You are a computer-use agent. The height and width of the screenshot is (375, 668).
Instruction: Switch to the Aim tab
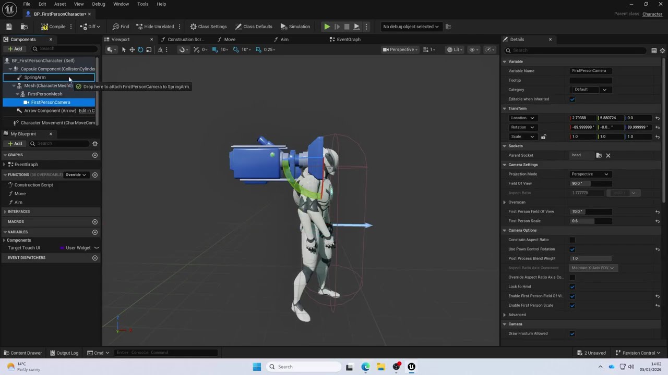pyautogui.click(x=284, y=39)
